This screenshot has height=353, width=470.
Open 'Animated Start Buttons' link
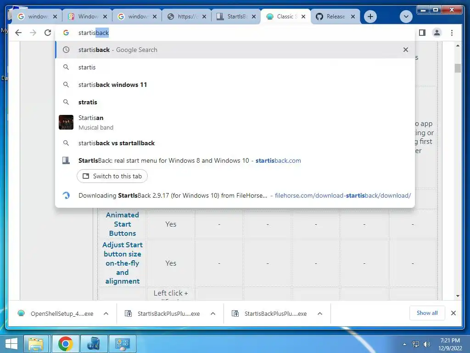click(x=122, y=224)
